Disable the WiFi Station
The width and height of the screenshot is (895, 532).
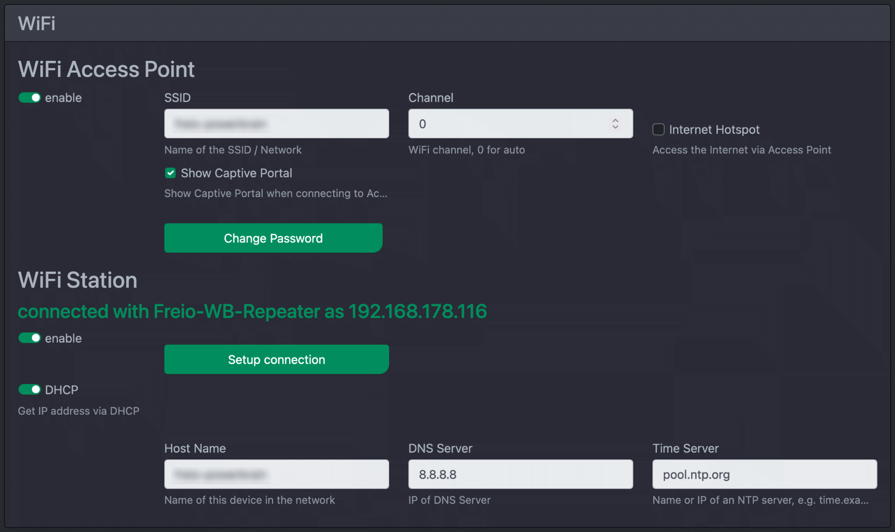point(29,338)
